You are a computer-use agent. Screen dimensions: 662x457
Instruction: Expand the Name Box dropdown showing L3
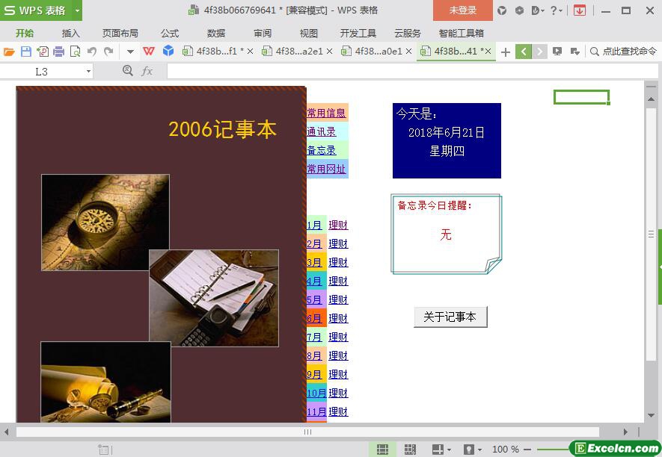(88, 71)
